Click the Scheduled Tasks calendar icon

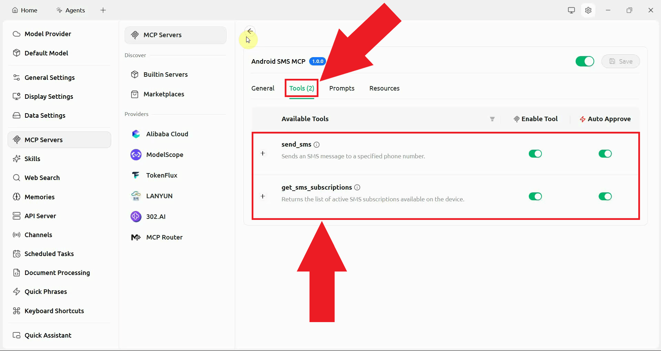[x=17, y=254]
